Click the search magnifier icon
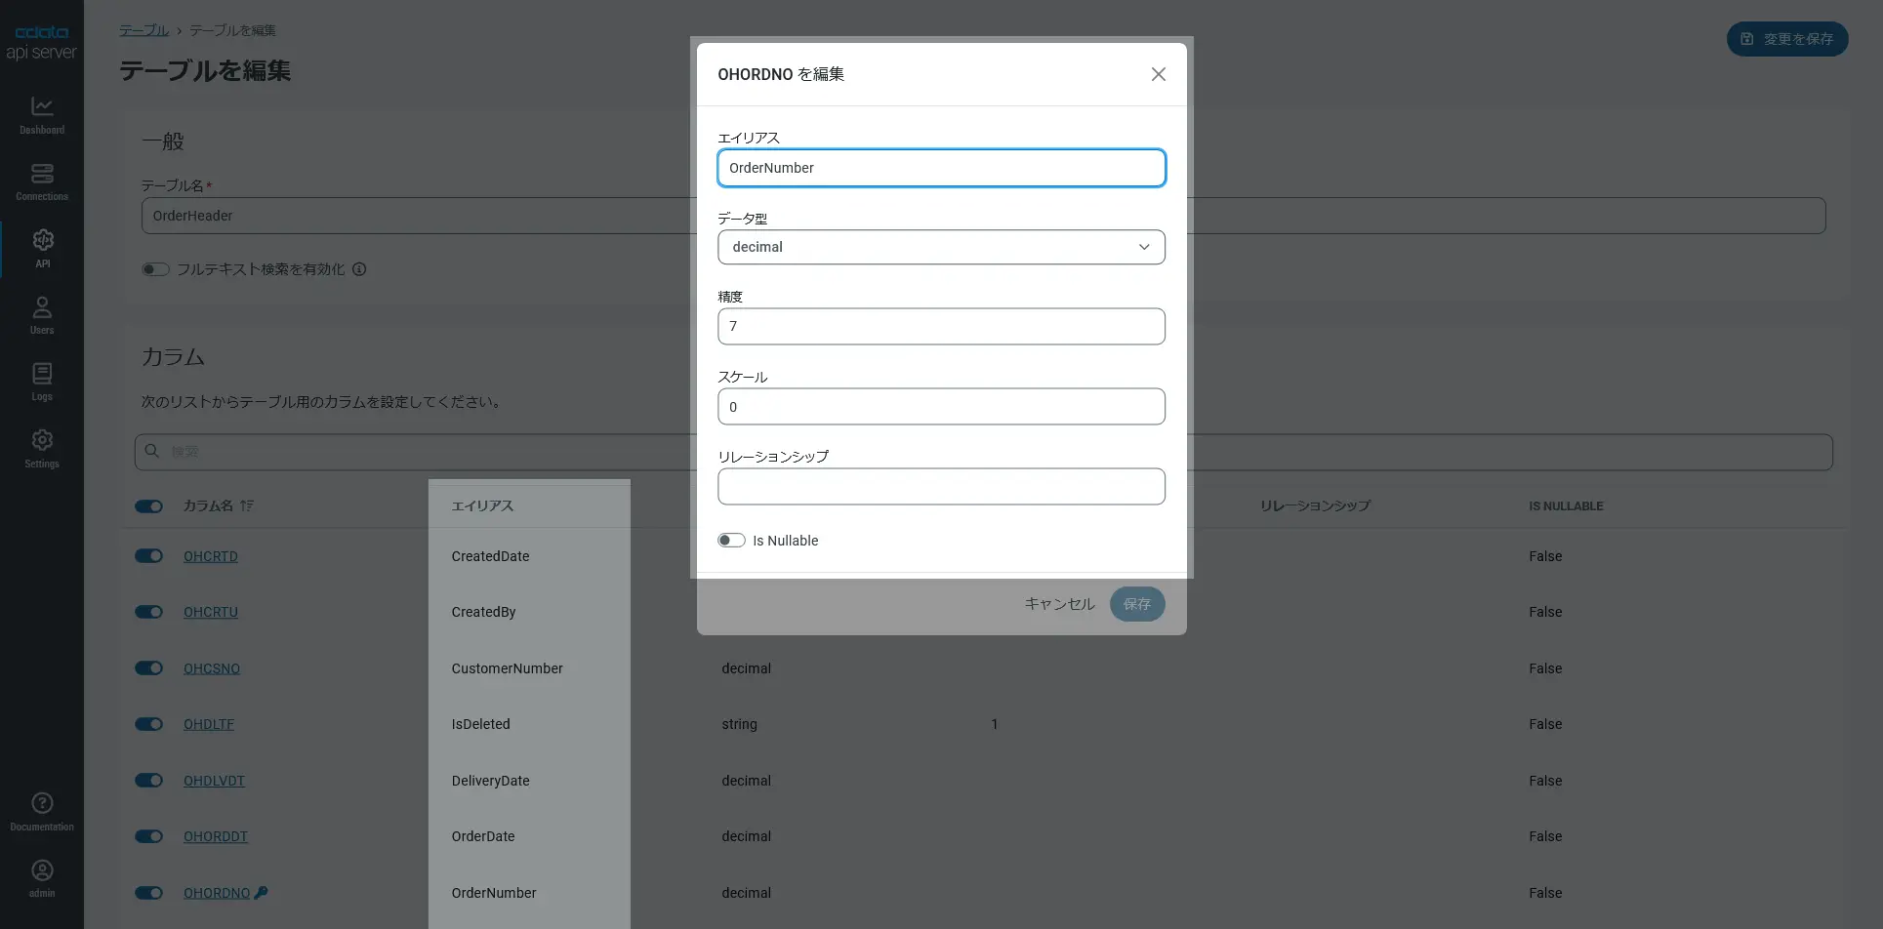Image resolution: width=1883 pixels, height=929 pixels. [152, 451]
